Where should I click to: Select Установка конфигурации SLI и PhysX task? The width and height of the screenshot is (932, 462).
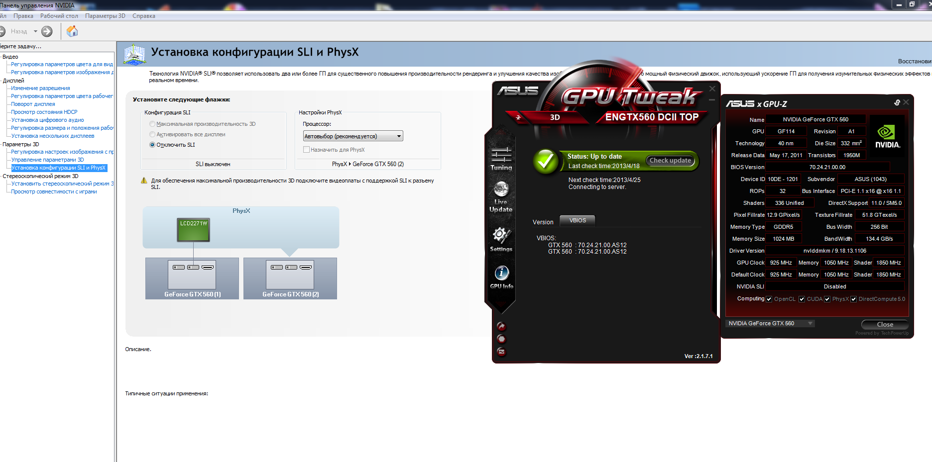click(x=59, y=168)
